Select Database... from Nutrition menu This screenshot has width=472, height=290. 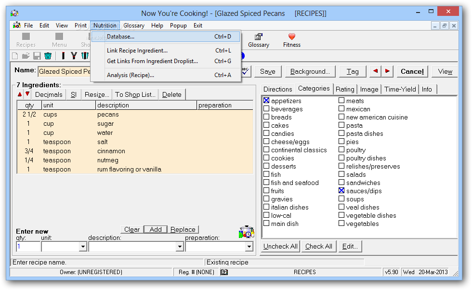coord(166,37)
